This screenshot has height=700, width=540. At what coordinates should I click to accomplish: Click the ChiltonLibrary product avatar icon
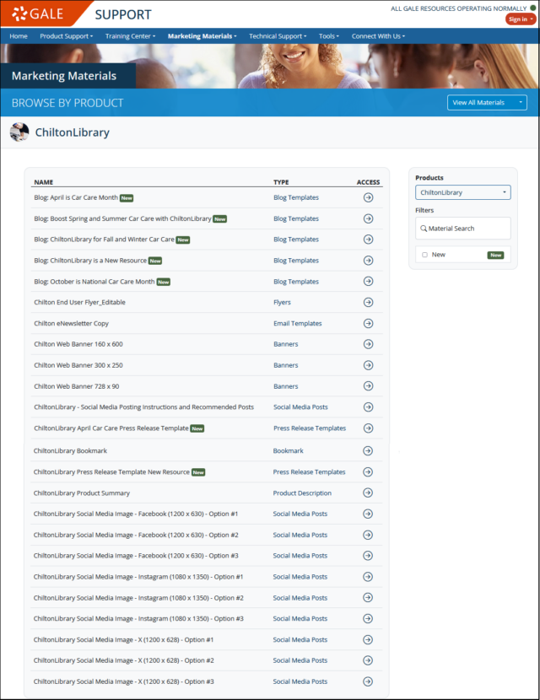(x=19, y=132)
